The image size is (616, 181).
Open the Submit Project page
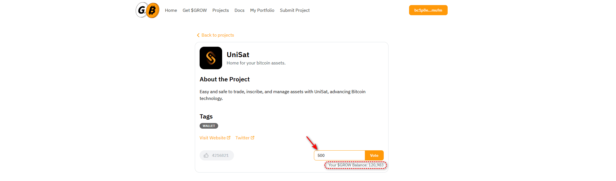[x=295, y=10]
